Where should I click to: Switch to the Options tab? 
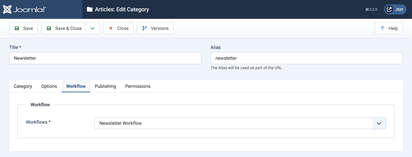tap(49, 86)
